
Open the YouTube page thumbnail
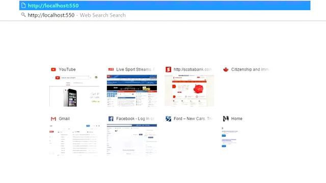[74, 90]
